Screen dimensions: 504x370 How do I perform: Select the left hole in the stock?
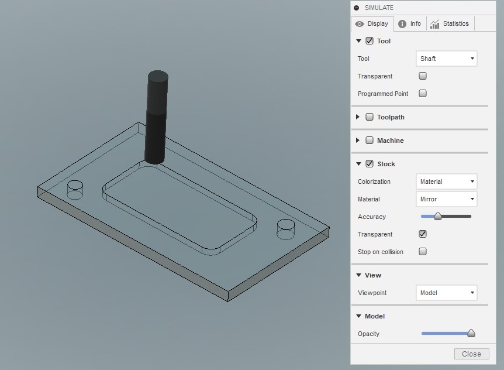click(75, 190)
